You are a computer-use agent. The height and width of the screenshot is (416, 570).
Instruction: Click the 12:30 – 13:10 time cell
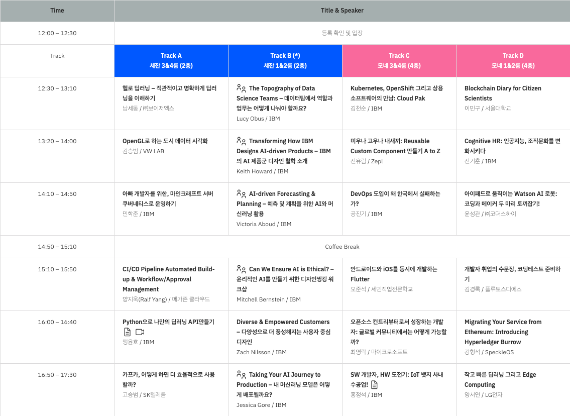(x=57, y=103)
